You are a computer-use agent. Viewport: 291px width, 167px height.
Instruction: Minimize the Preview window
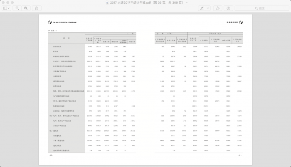tap(8, 2)
